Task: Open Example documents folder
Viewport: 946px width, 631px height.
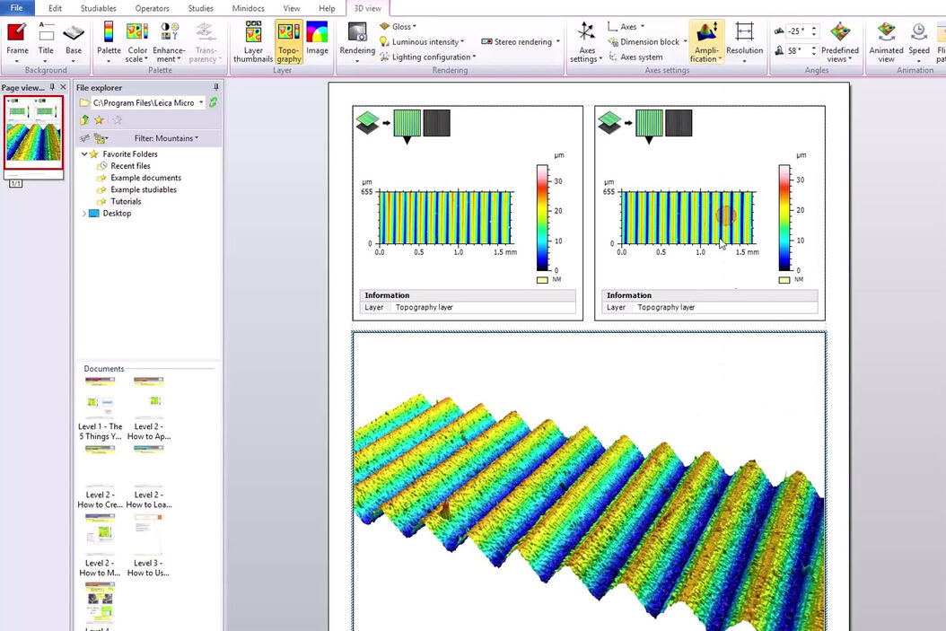Action: coord(145,178)
